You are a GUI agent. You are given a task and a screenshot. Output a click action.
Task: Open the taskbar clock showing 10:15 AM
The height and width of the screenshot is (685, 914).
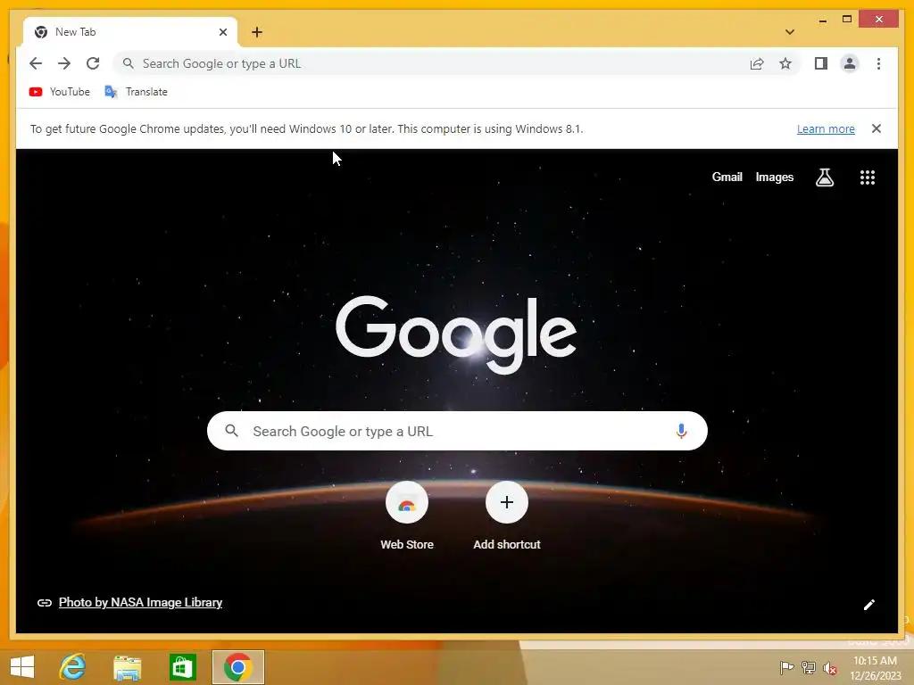coord(875,668)
